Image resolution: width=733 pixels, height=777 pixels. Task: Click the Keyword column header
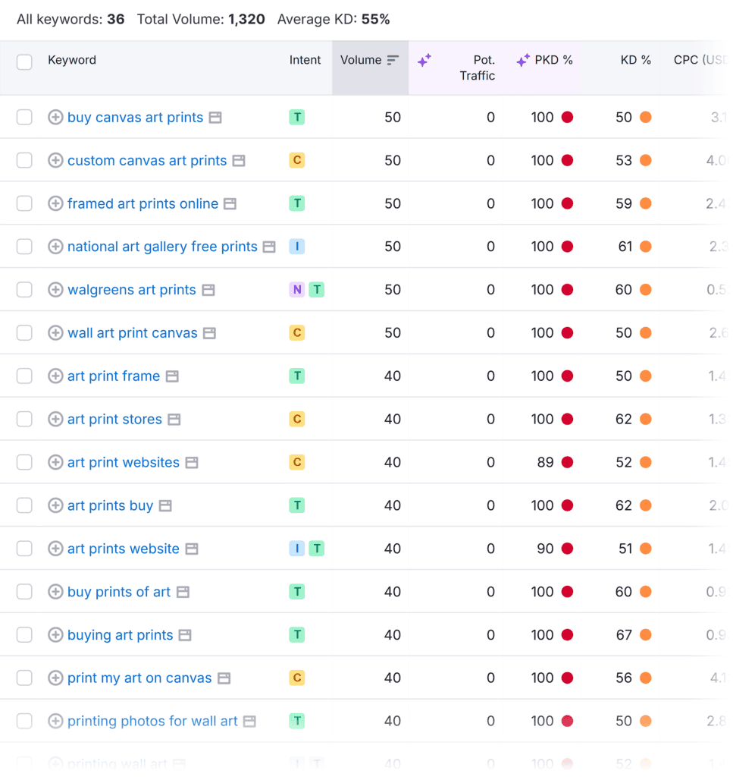pos(72,61)
